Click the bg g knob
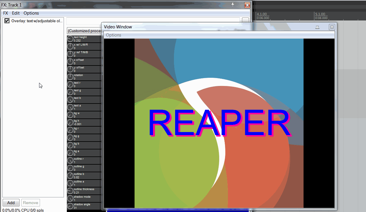 point(70,137)
